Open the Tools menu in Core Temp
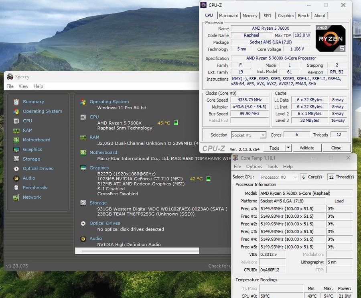This screenshot has width=361, height=298. point(273,166)
